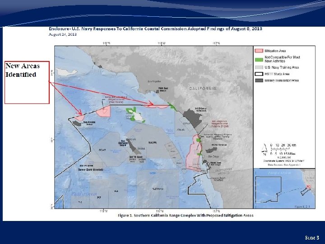Select the slide title starting with 'Enclosure- U.S. Navy Responses'
The height and width of the screenshot is (244, 325).
155,28
